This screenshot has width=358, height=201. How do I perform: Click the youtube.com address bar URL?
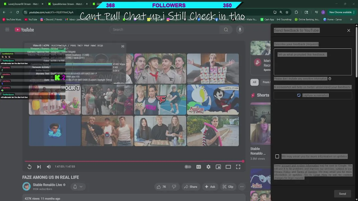51,12
